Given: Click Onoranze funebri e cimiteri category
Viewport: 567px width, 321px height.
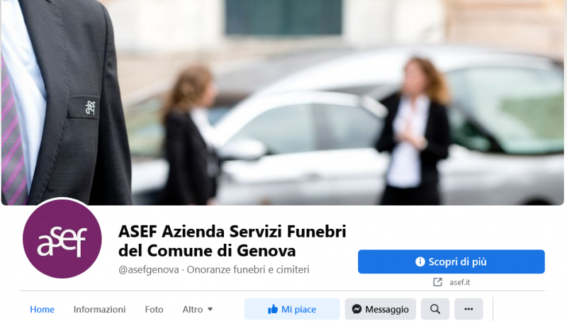Looking at the screenshot, I should (x=248, y=270).
